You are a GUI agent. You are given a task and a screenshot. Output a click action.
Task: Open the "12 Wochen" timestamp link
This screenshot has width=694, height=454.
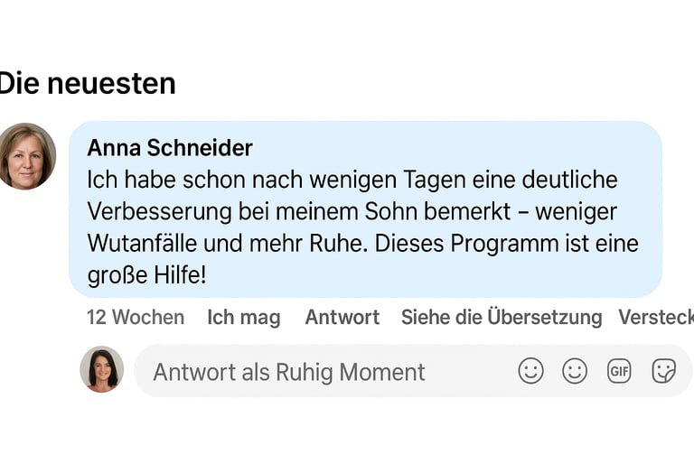coord(136,317)
